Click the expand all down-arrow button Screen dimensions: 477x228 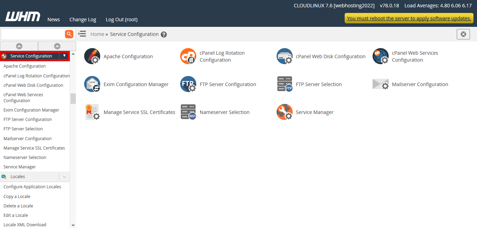click(x=57, y=46)
